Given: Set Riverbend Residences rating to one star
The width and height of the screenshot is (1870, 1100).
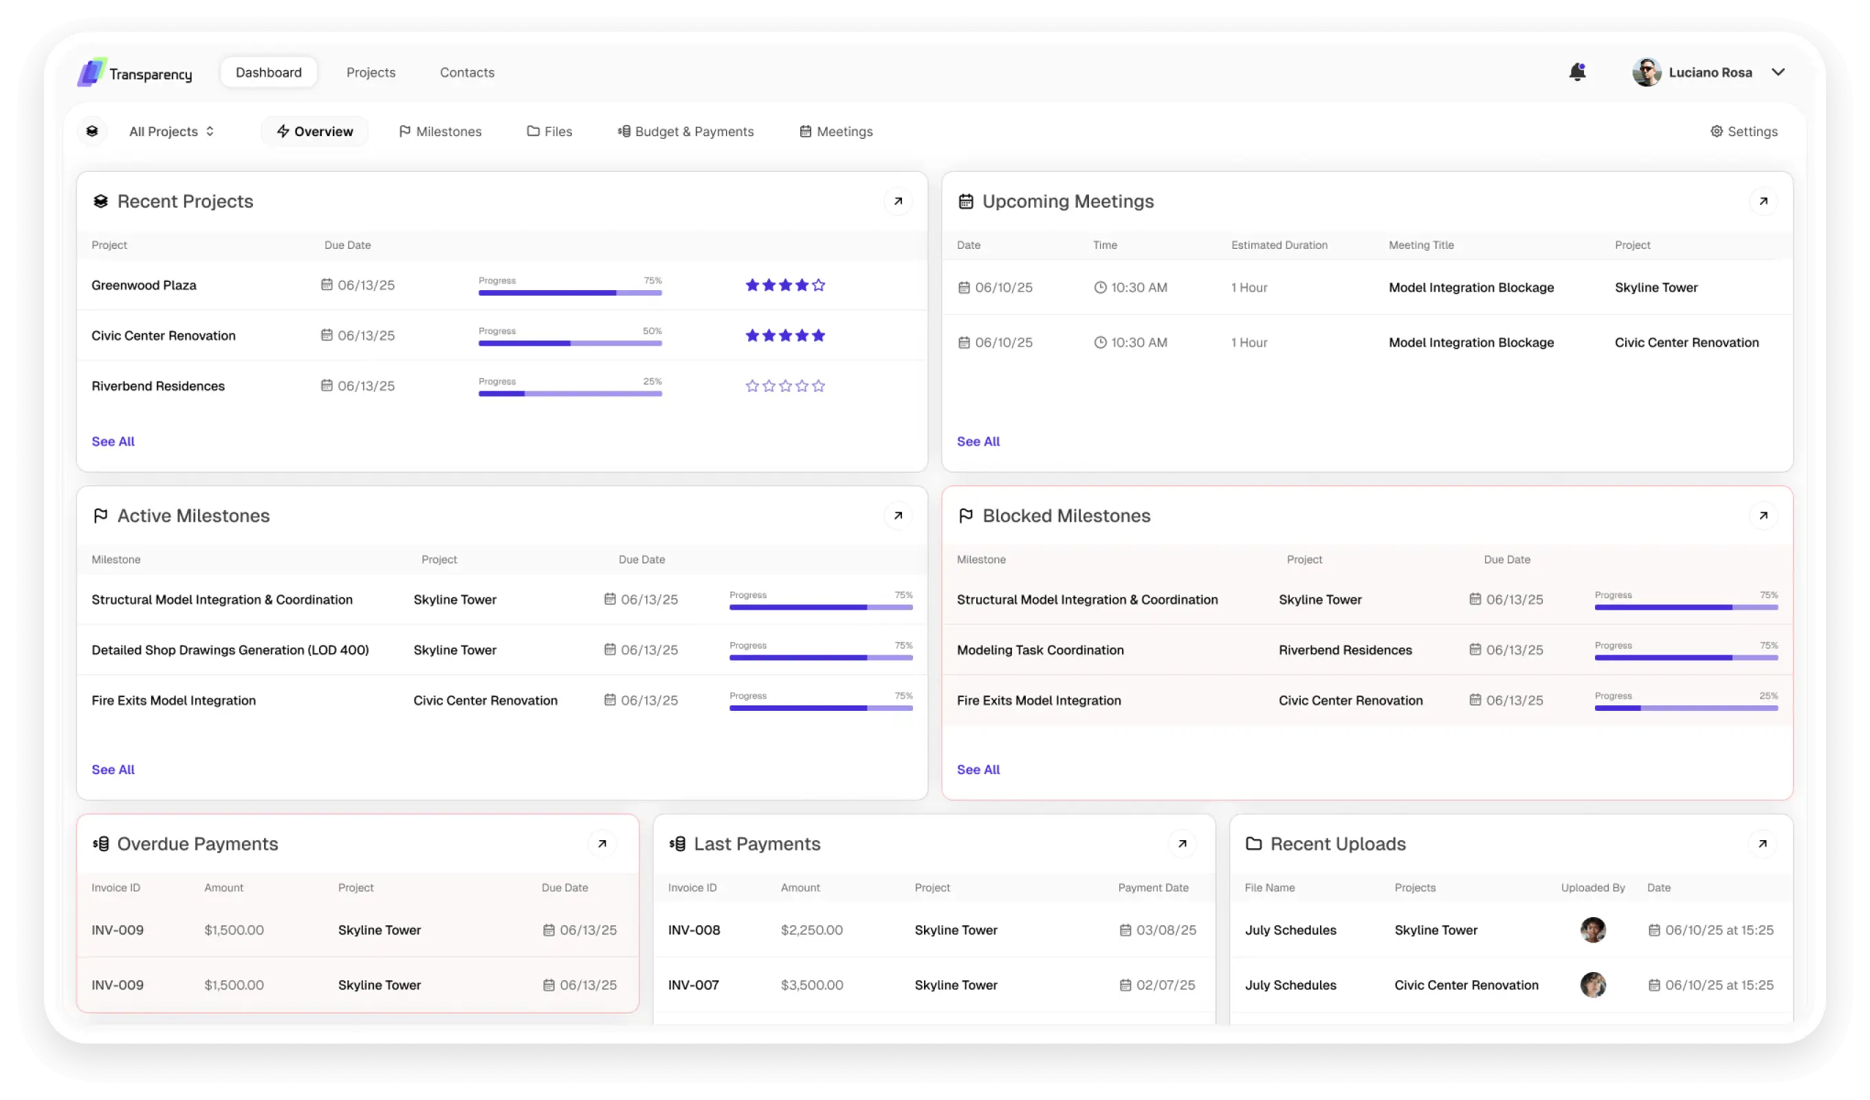Looking at the screenshot, I should tap(751, 386).
